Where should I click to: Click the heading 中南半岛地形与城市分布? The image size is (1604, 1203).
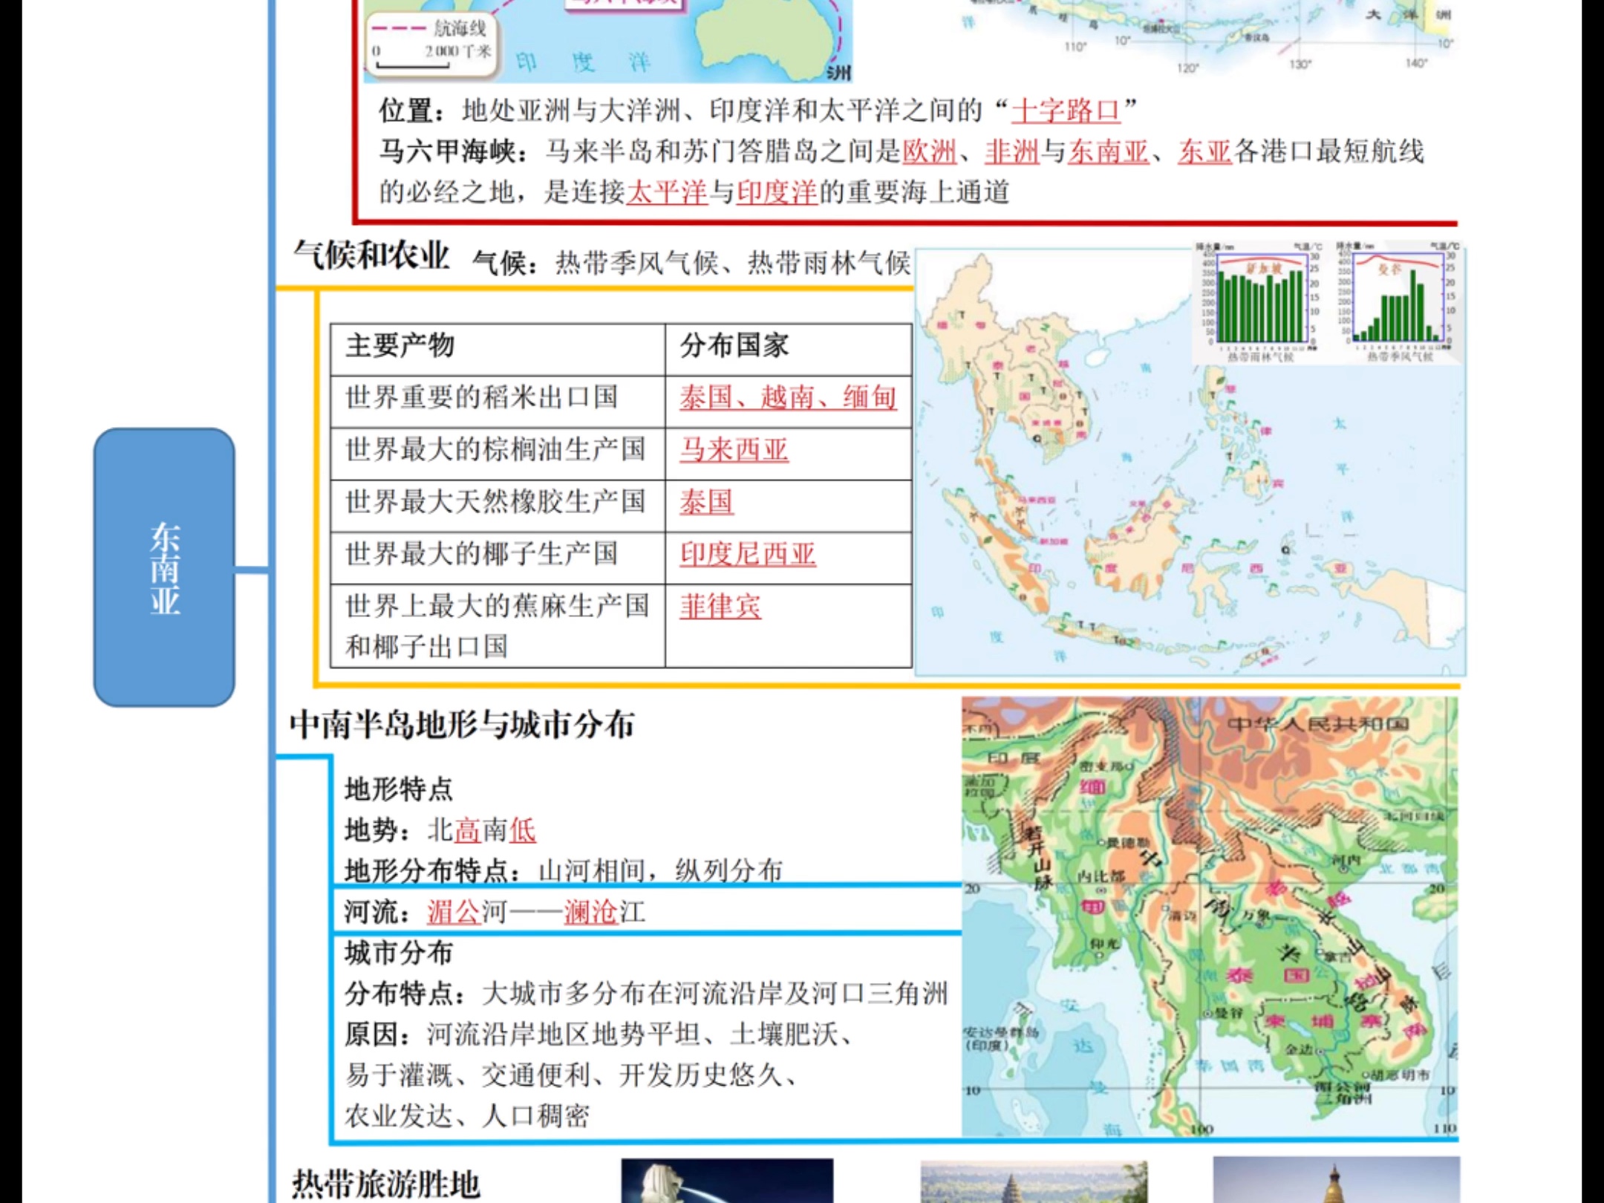(x=462, y=724)
